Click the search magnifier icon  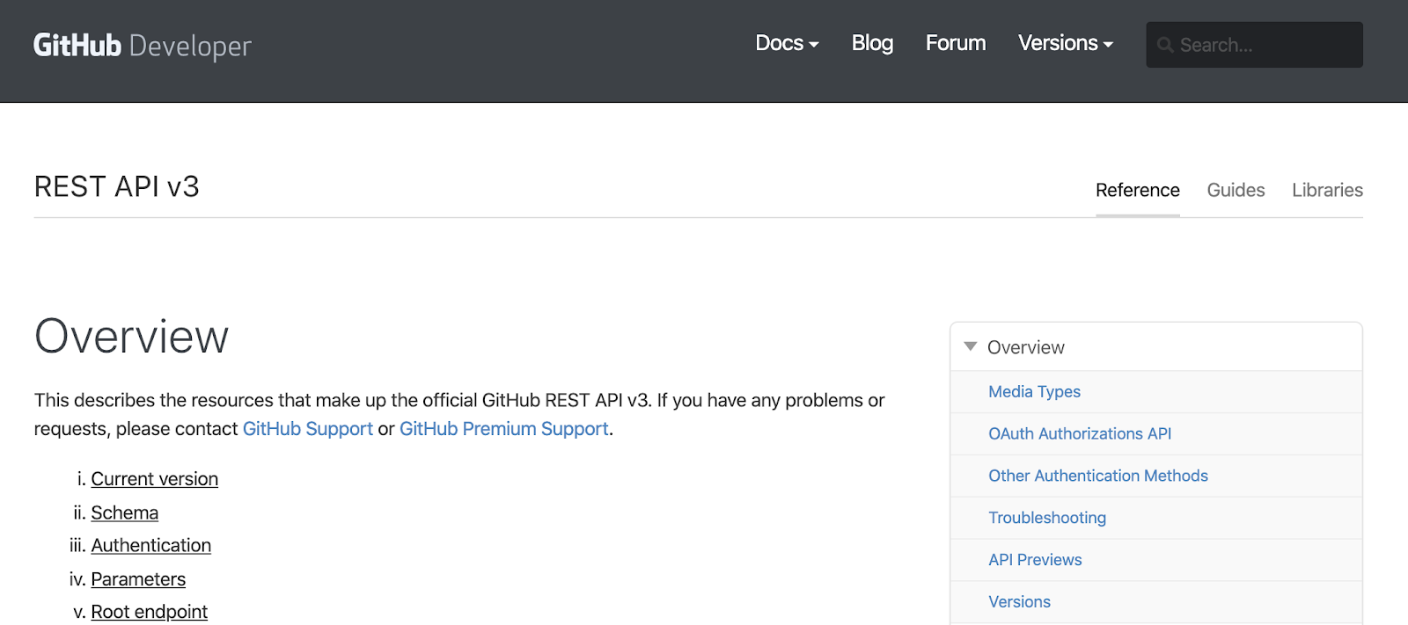point(1165,45)
